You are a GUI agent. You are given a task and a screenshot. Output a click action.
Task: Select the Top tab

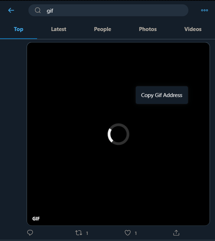(x=18, y=29)
